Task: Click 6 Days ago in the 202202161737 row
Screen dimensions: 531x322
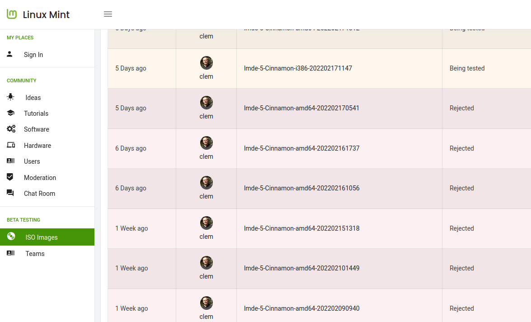Action: (x=131, y=148)
